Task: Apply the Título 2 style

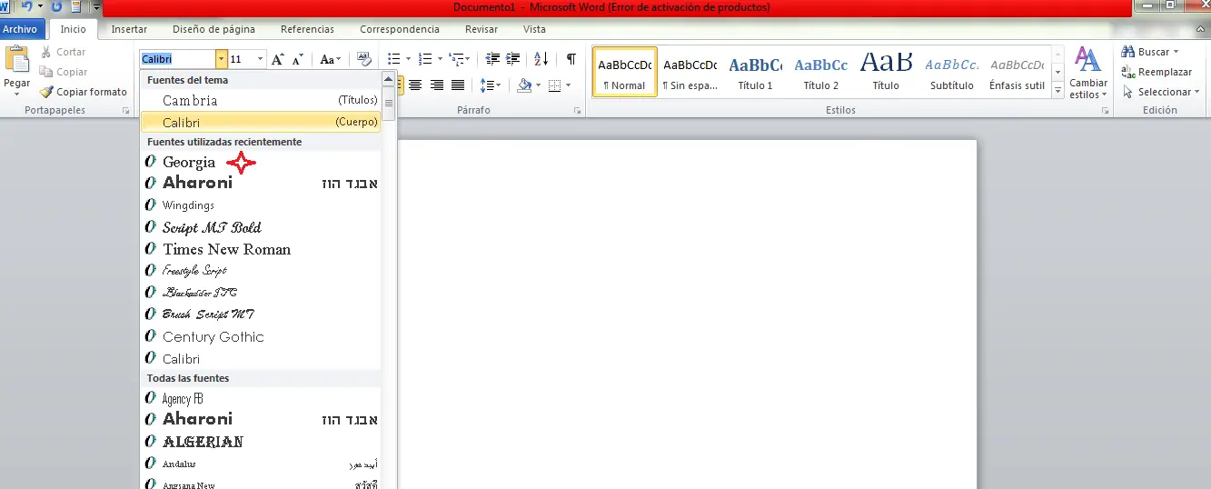Action: tap(820, 72)
